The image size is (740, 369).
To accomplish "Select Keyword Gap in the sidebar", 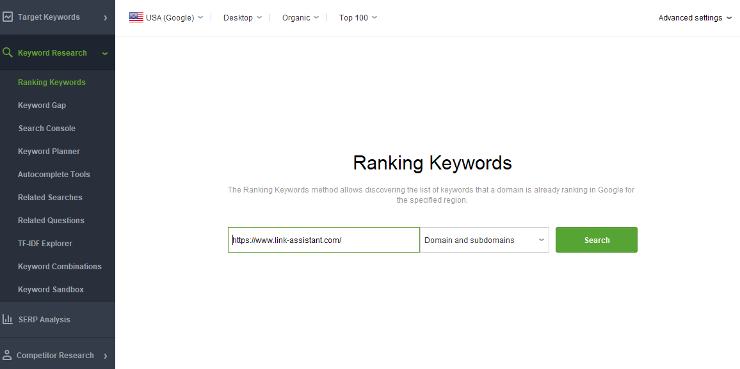I will tap(42, 105).
